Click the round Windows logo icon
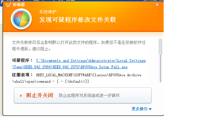This screenshot has height=135, width=216. [21, 19]
